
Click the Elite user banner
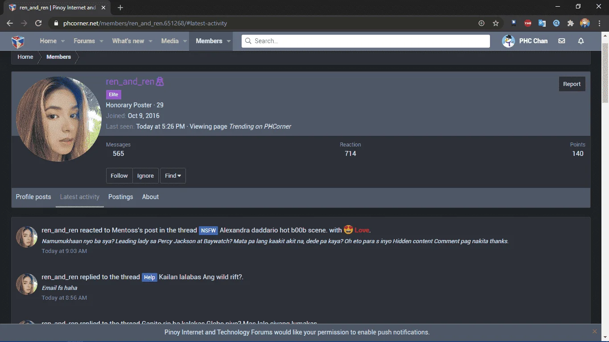(x=114, y=94)
